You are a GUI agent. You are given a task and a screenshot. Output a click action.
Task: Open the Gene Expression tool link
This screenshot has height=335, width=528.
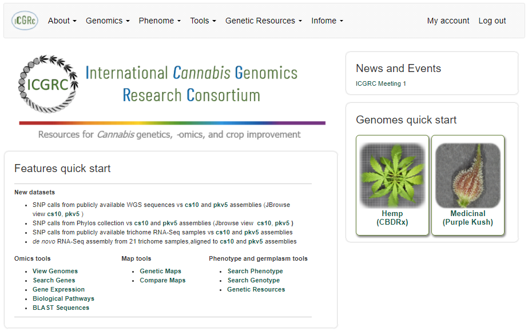point(58,289)
